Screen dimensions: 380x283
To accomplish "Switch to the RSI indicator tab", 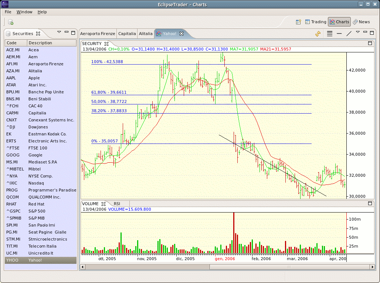I will pyautogui.click(x=117, y=204).
